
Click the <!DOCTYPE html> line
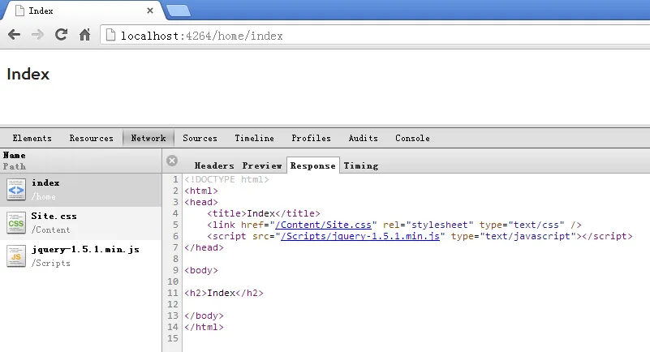click(x=226, y=179)
